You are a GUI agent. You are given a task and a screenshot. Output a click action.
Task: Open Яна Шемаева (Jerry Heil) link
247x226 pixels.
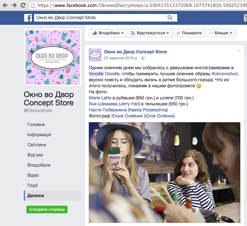tap(114, 104)
